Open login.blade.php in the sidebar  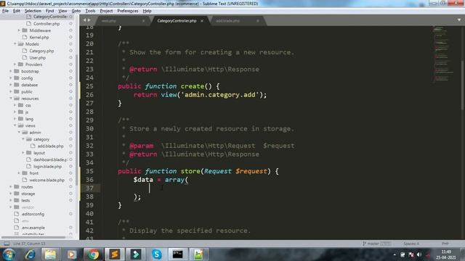(x=47, y=166)
